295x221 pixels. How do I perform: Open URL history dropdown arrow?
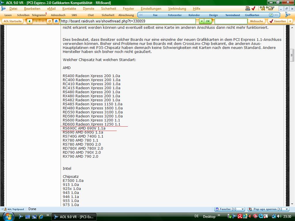coord(201,21)
